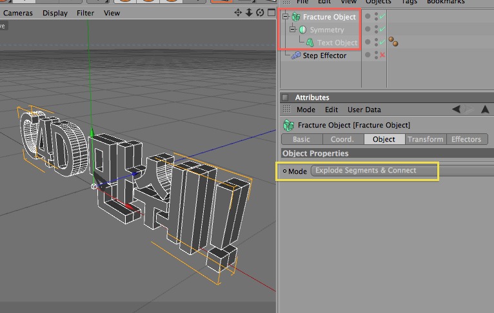Click the Fracture Object icon in Attributes header
The image size is (494, 313).
[288, 125]
